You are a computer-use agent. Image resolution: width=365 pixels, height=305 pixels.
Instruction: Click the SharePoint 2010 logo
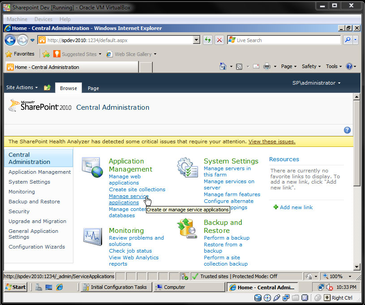(x=40, y=105)
